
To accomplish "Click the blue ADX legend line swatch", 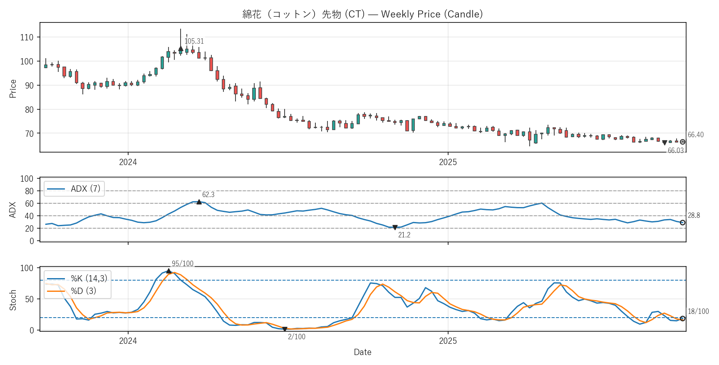I will coord(56,189).
